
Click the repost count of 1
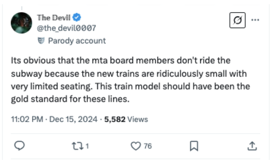(86, 145)
